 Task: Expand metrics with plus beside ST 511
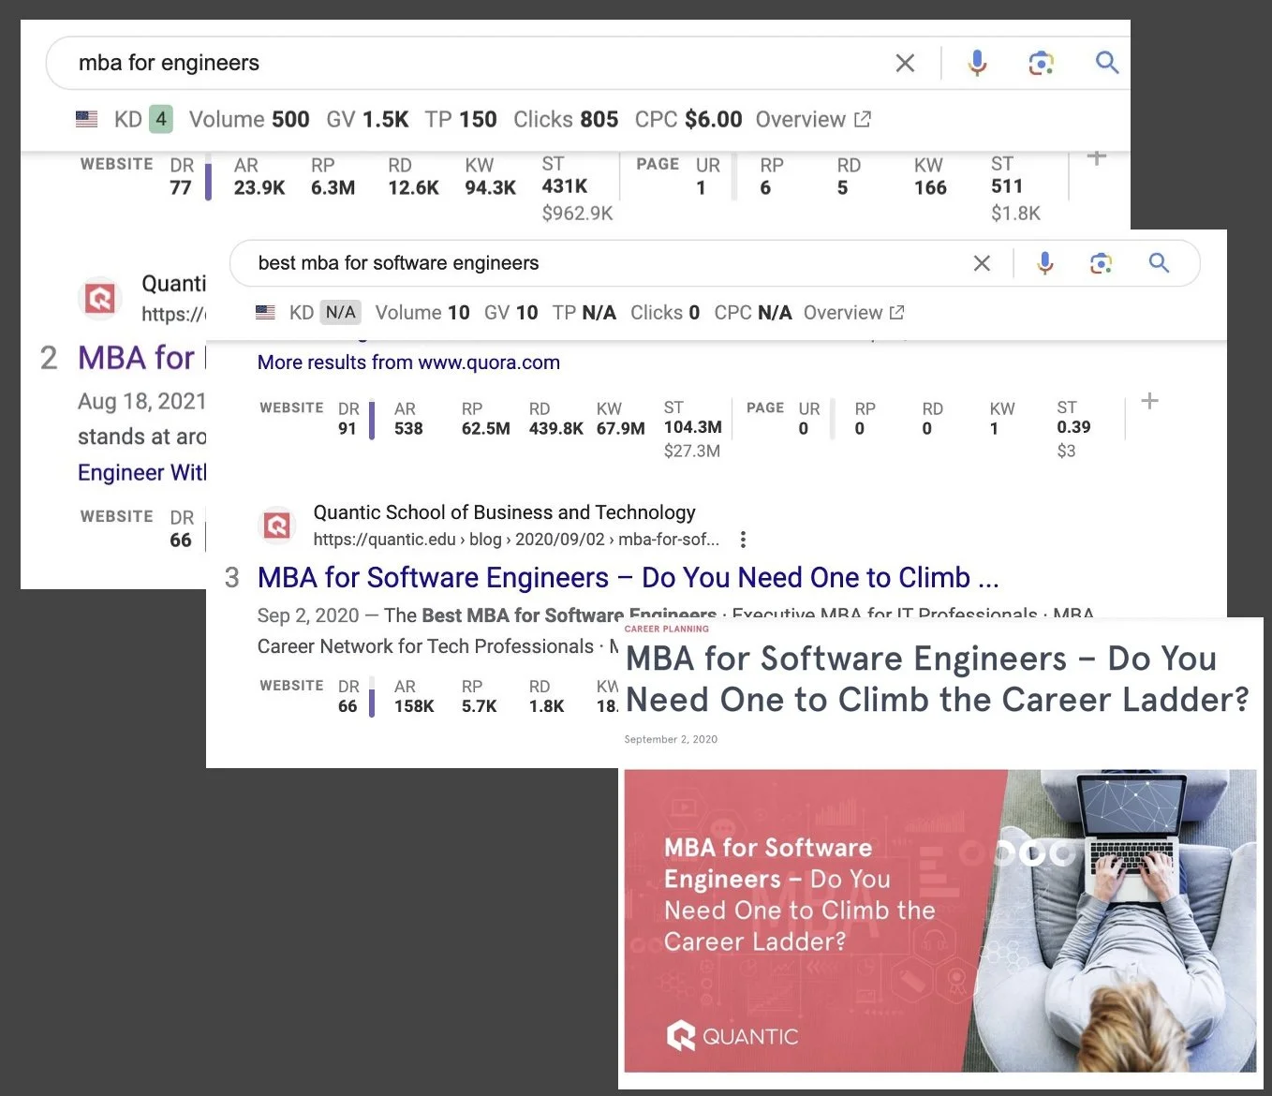[1097, 156]
